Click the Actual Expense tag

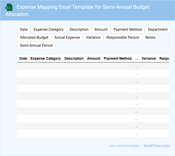coord(67,37)
